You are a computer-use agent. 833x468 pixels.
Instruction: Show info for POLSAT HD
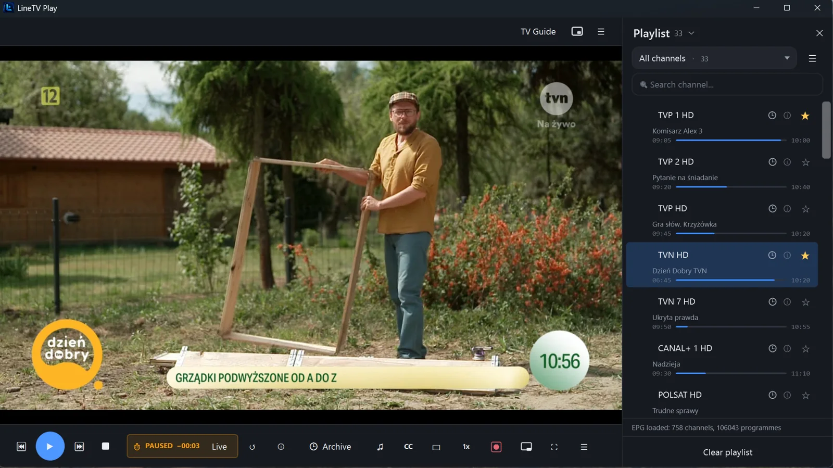tap(787, 395)
